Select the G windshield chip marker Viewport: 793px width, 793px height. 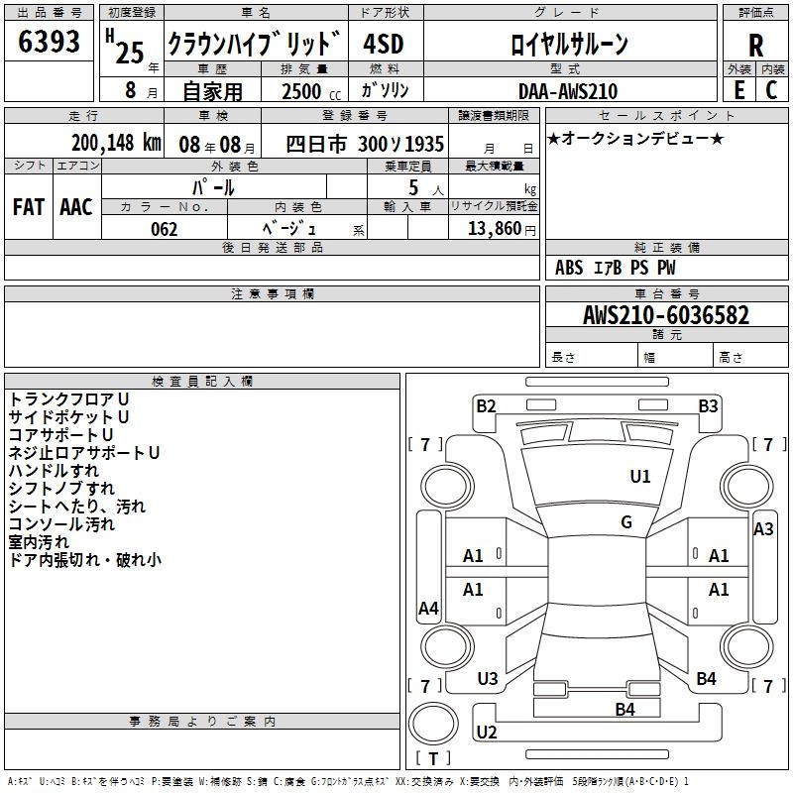point(626,522)
